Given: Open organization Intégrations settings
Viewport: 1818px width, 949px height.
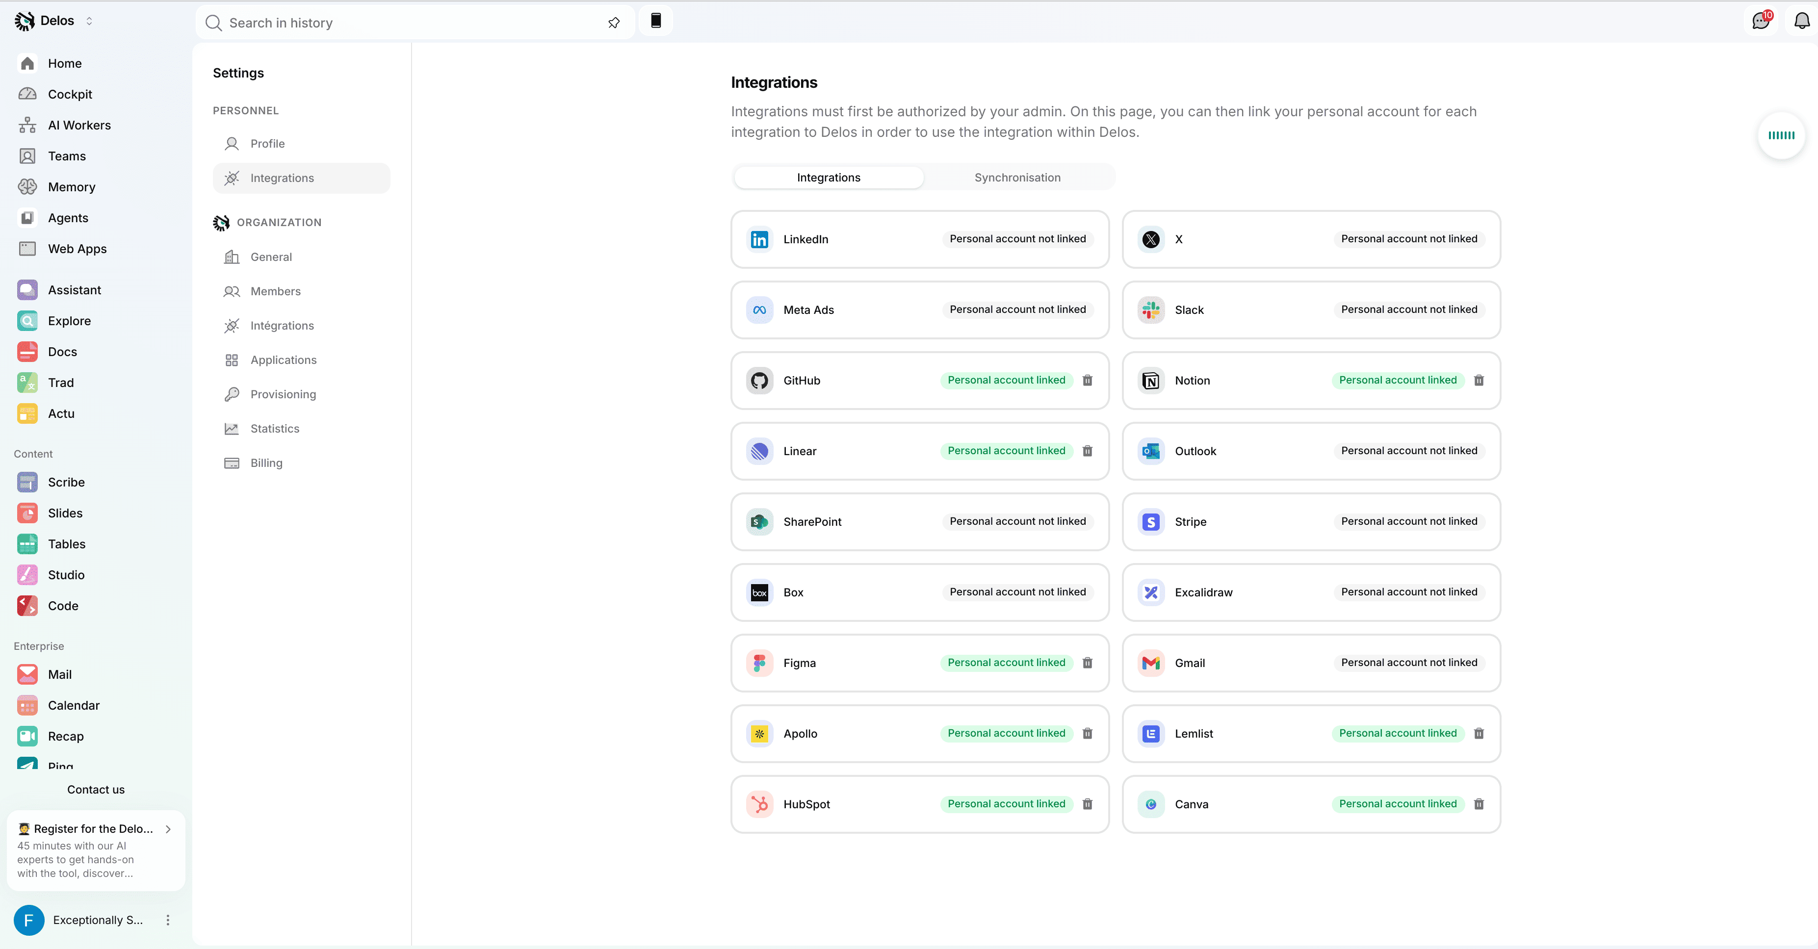Looking at the screenshot, I should [301, 326].
